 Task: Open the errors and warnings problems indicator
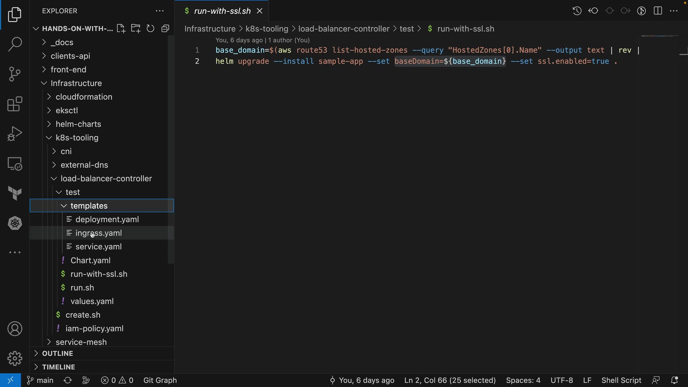[117, 380]
